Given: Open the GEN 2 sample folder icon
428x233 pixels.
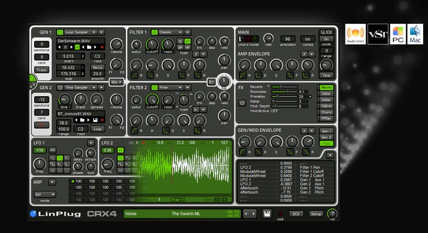Looking at the screenshot, I should tap(82, 120).
